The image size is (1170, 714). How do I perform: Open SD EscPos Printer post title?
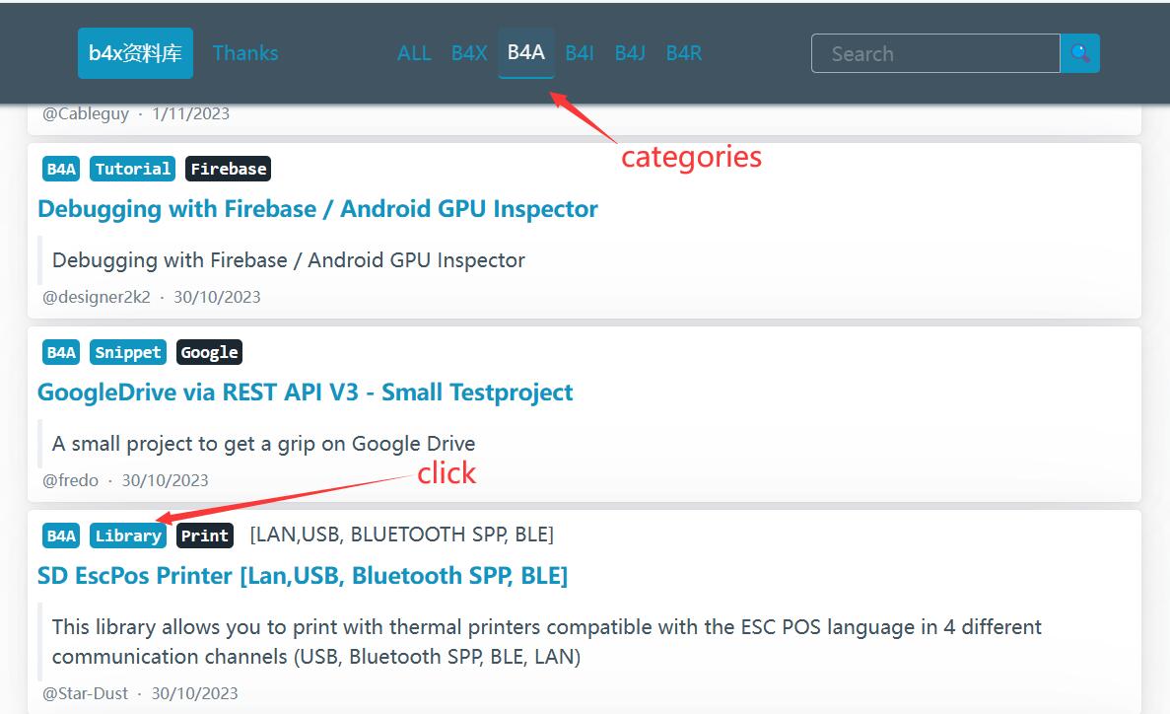(x=302, y=575)
